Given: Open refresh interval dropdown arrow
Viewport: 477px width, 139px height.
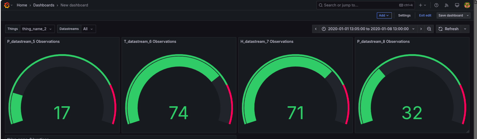Looking at the screenshot, I should (x=465, y=29).
